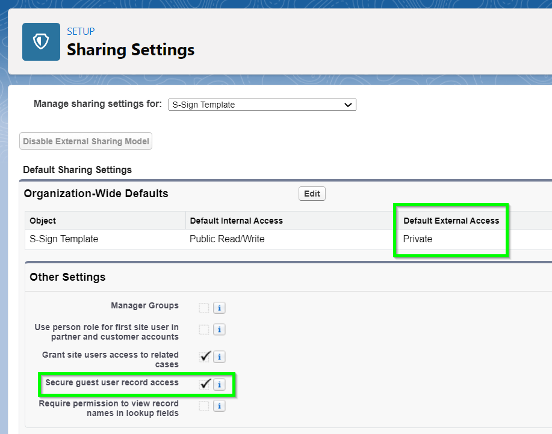Click the Default Internal Access column header
This screenshot has height=434, width=552.
tap(292, 221)
